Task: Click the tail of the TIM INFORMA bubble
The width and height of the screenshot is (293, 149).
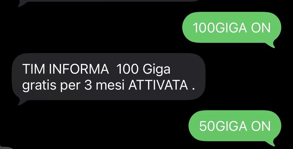Action: [21, 102]
